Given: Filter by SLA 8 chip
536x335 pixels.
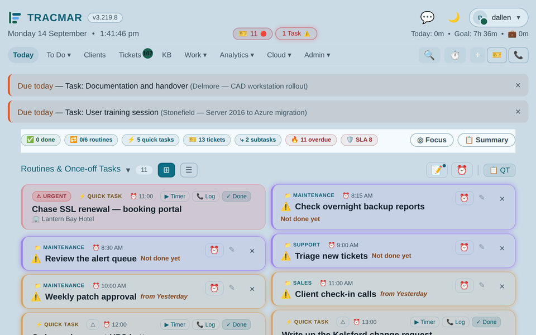Looking at the screenshot, I should pyautogui.click(x=359, y=140).
